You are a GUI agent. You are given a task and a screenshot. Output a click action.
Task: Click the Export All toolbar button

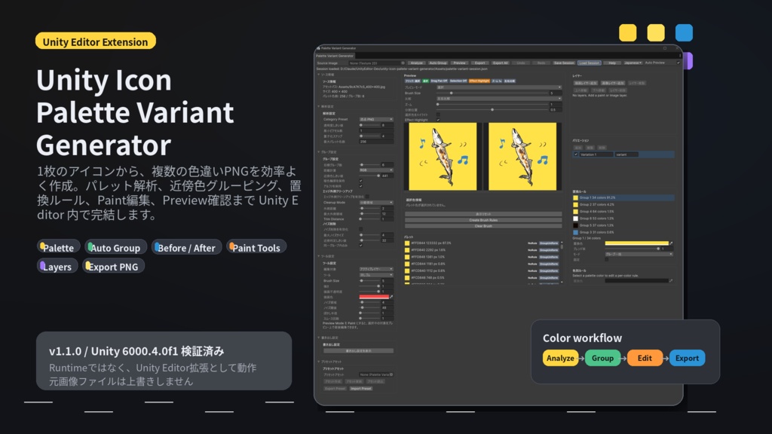pos(501,63)
